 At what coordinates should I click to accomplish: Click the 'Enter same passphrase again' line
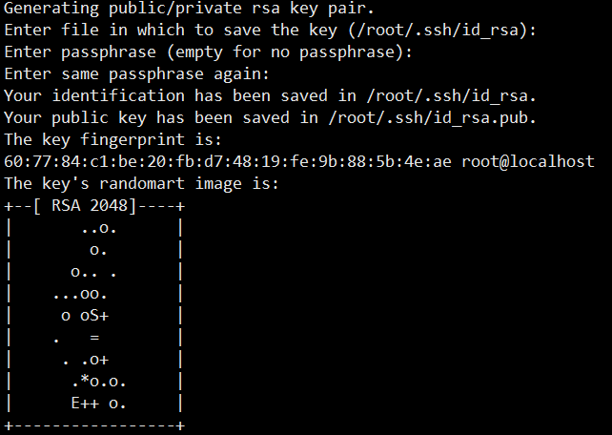tap(136, 74)
